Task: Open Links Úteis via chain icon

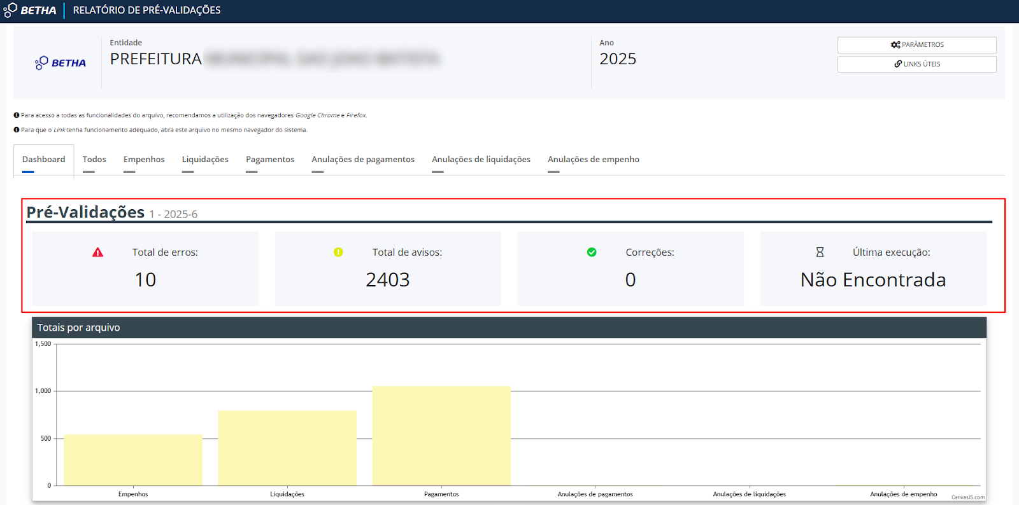Action: [898, 64]
